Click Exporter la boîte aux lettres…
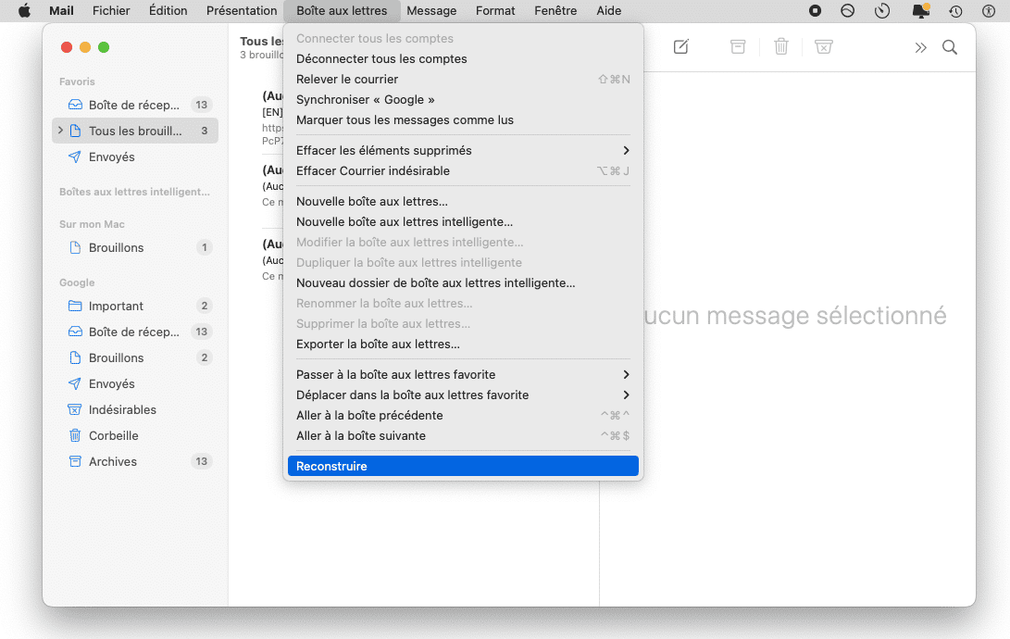The width and height of the screenshot is (1010, 639). (x=378, y=344)
